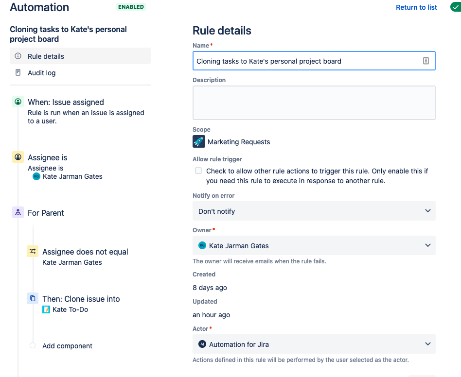Expand the Actor dropdown
The width and height of the screenshot is (461, 377).
(314, 344)
